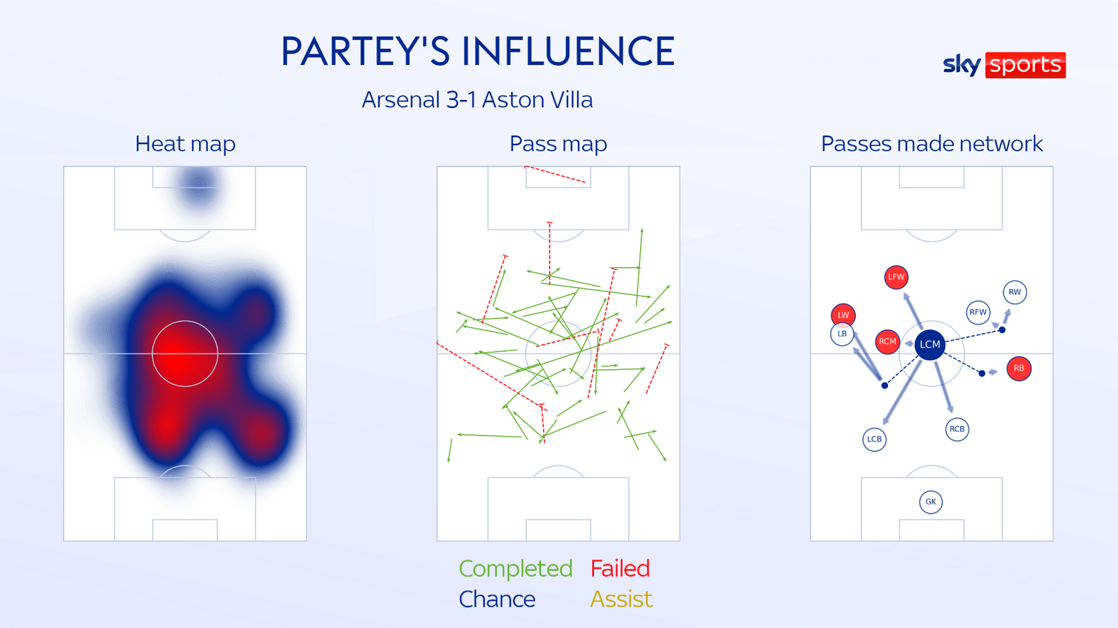
Task: Click the Heat map heading
Action: coord(185,144)
